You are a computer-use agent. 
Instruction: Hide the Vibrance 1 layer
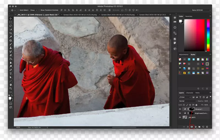tap(180, 109)
